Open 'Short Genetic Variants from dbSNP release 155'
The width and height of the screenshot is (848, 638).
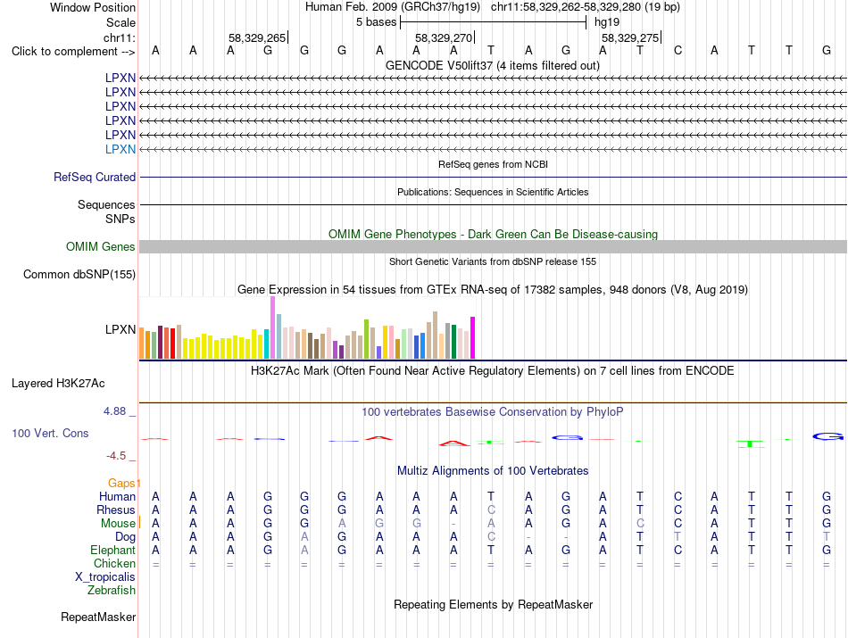click(x=493, y=261)
